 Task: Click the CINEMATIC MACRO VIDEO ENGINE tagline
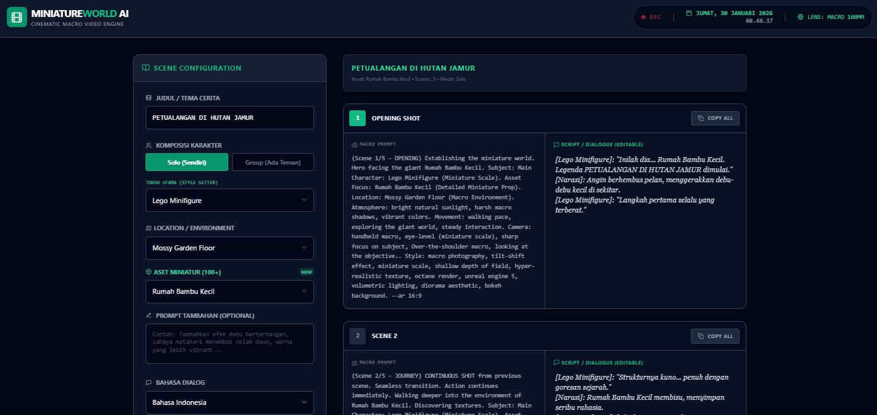77,24
